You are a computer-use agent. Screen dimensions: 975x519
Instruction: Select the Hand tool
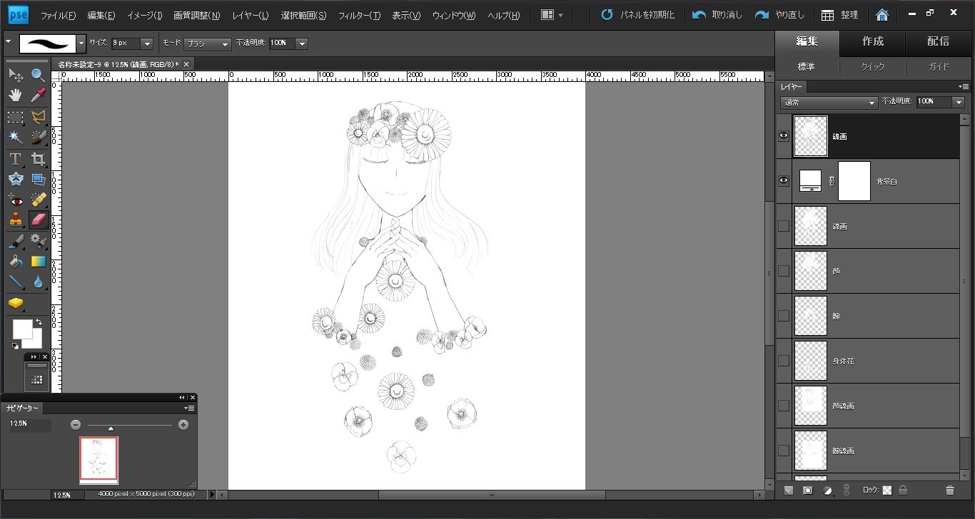(15, 96)
